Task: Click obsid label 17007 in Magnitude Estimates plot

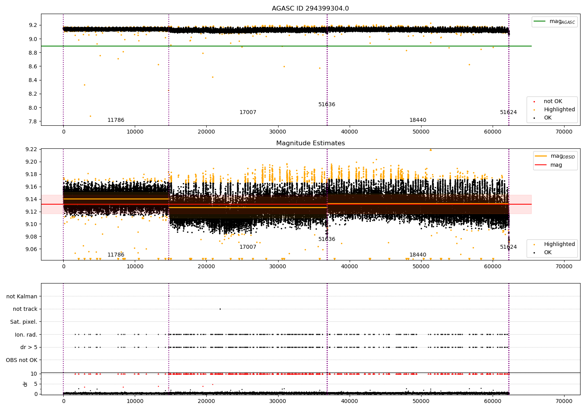Action: click(x=248, y=247)
